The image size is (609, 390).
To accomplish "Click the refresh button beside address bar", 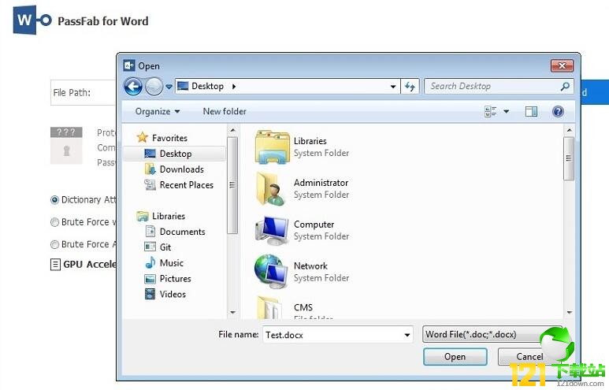I will [x=410, y=86].
